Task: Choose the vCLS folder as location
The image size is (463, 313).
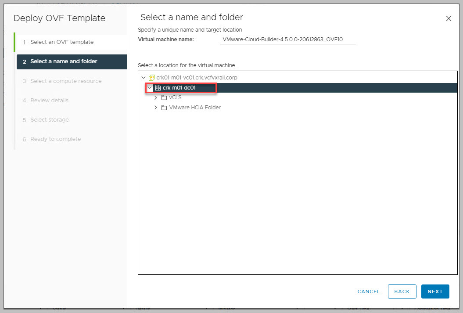Action: tap(175, 98)
